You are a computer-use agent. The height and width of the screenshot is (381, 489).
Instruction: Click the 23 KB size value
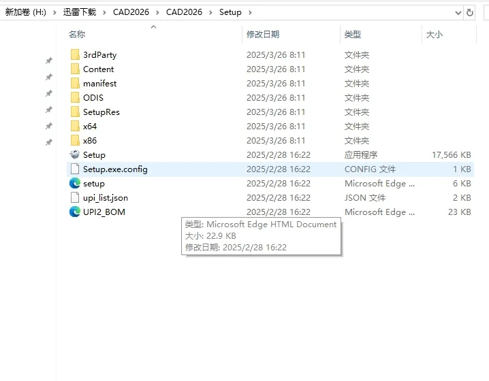(459, 212)
